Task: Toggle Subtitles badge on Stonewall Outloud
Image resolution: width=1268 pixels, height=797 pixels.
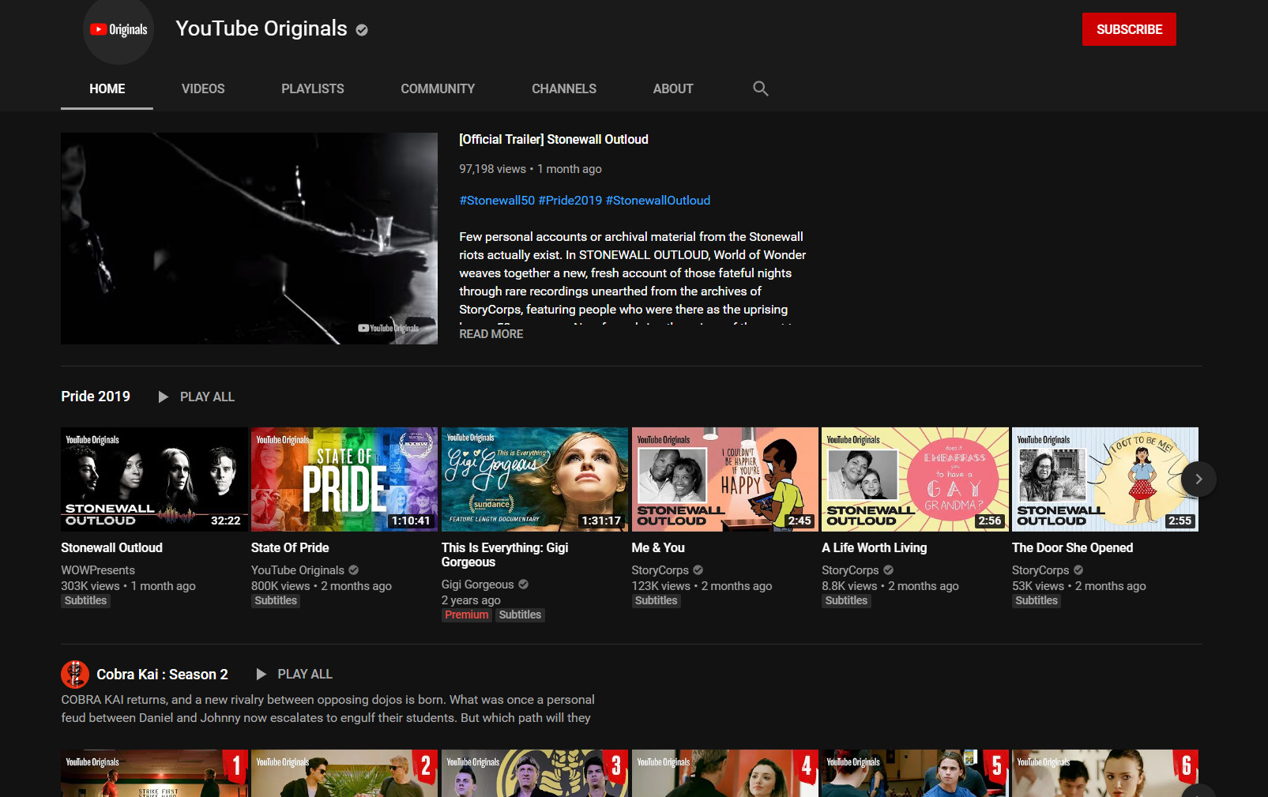Action: click(85, 600)
